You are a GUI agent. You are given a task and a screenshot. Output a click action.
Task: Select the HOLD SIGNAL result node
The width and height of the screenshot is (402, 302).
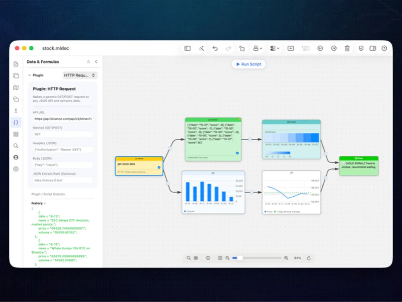(359, 166)
